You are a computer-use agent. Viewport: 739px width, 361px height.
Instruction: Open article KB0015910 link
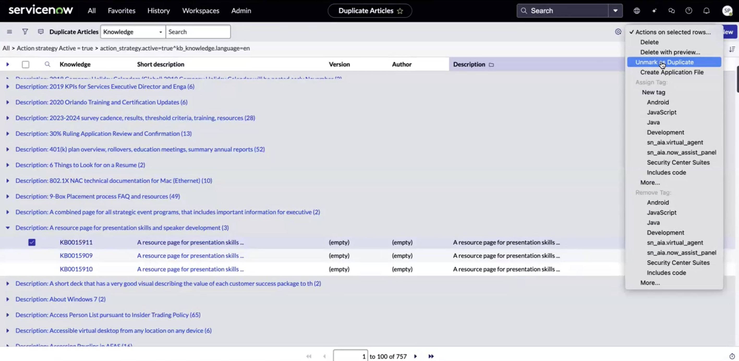(76, 269)
